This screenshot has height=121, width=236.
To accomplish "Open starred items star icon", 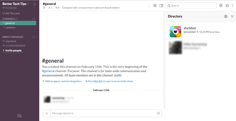I will (x=227, y=6).
